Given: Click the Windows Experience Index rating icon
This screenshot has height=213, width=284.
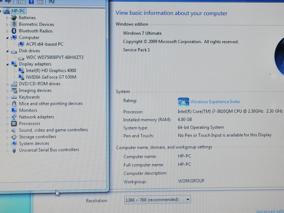Looking at the screenshot, I should point(183,102).
